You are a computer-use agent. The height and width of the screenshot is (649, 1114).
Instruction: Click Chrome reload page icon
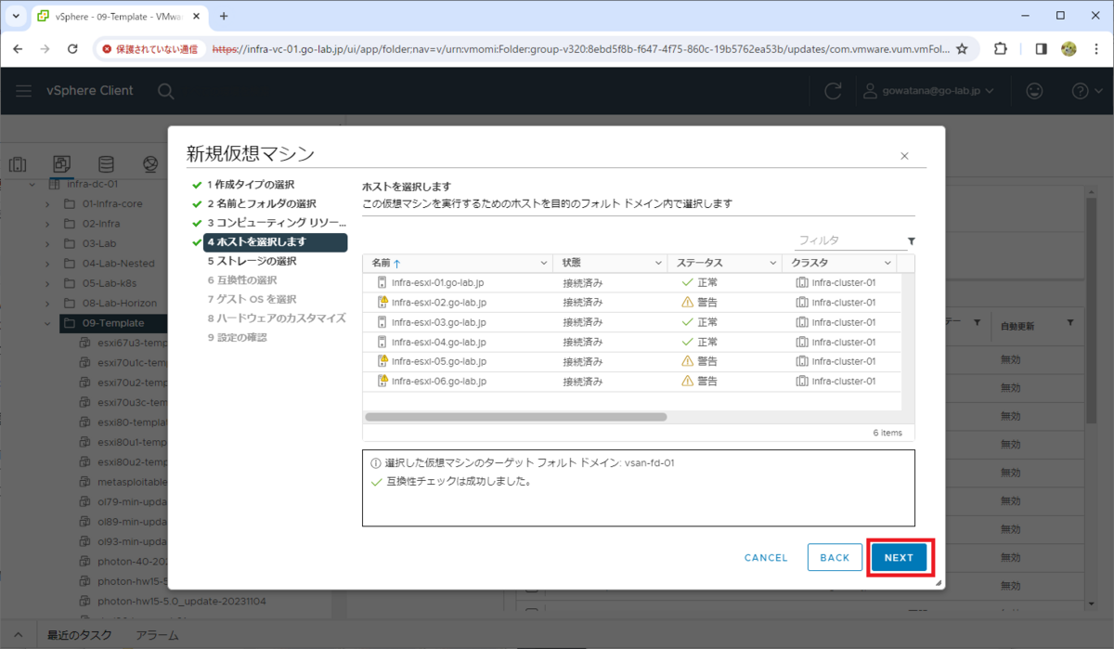(74, 49)
